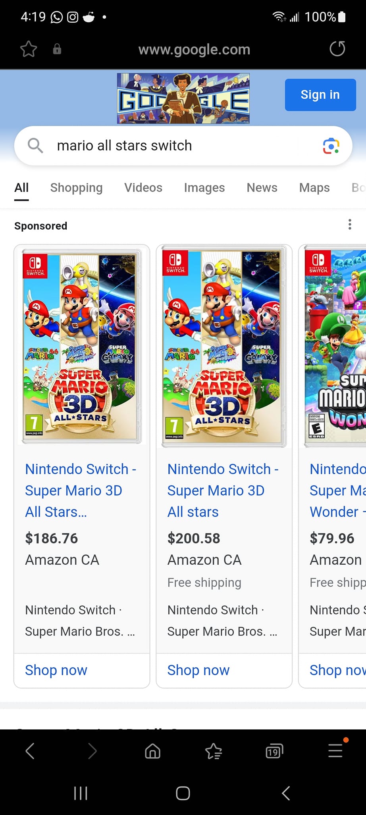Open Google Lens camera search

click(x=331, y=146)
